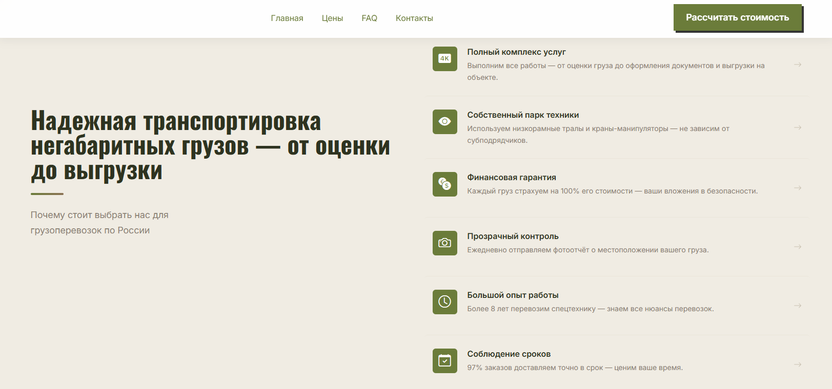The width and height of the screenshot is (832, 389).
Task: Open the Цены menu item
Action: 332,18
